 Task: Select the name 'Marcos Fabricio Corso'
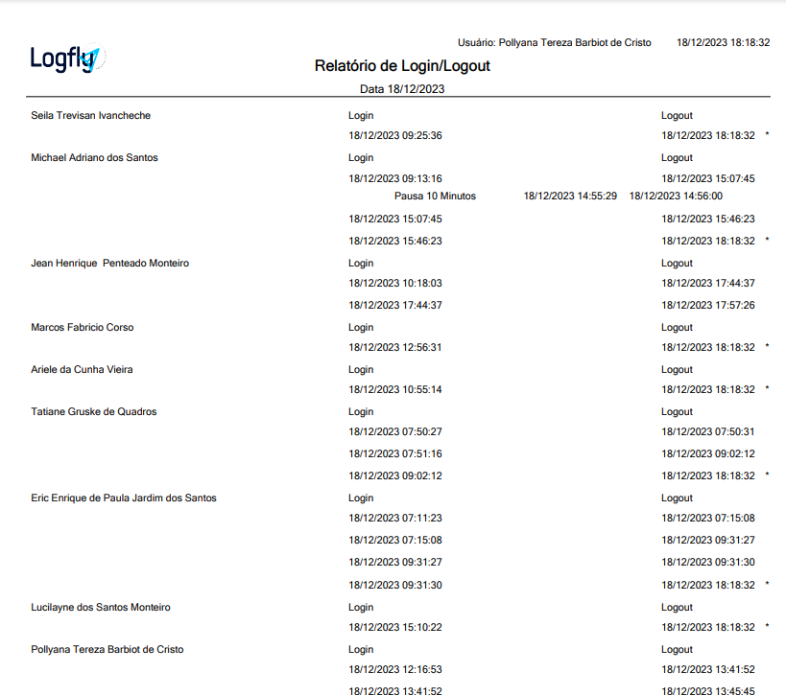coord(83,328)
